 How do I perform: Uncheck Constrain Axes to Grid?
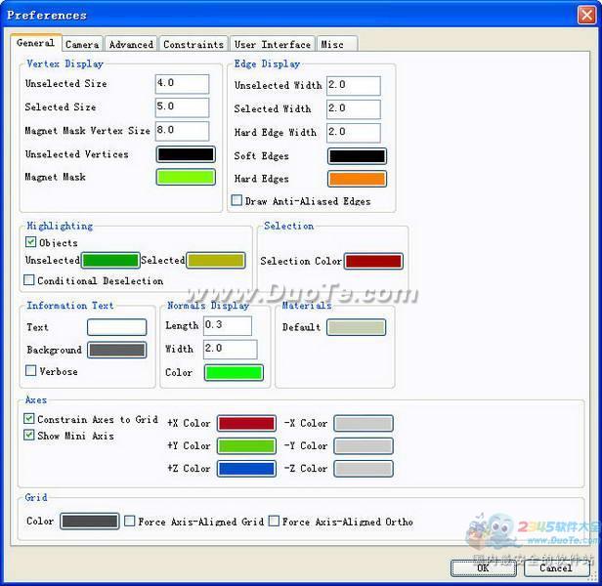coord(29,419)
